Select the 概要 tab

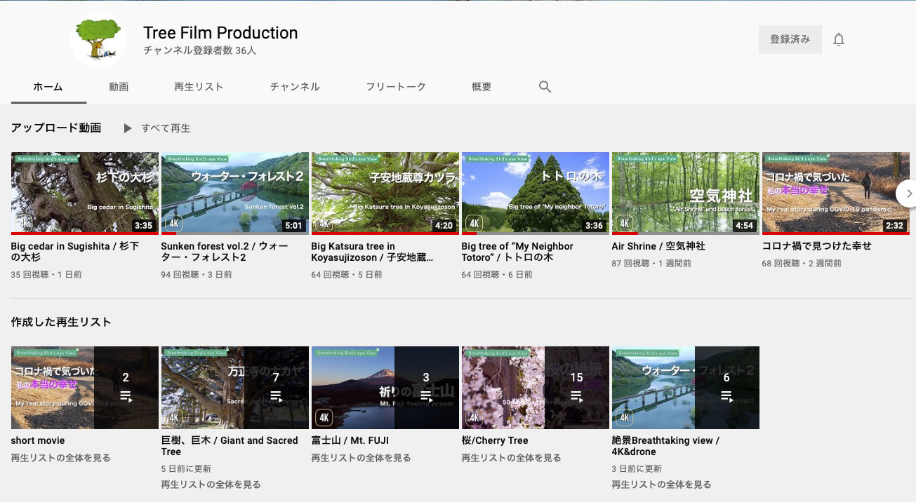[482, 87]
